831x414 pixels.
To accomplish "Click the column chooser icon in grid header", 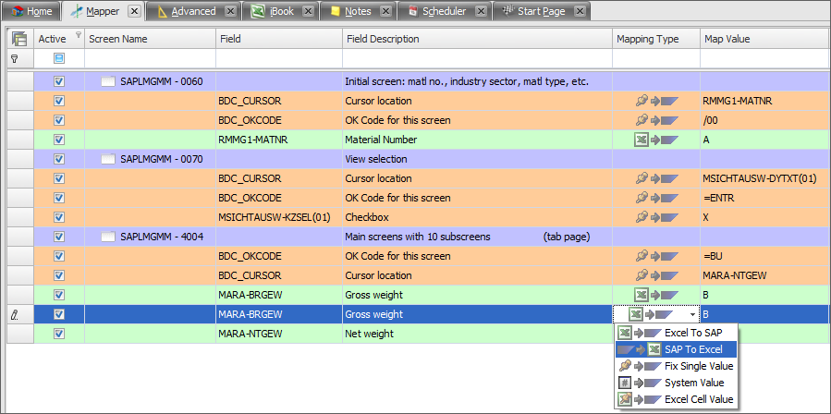I will point(18,39).
